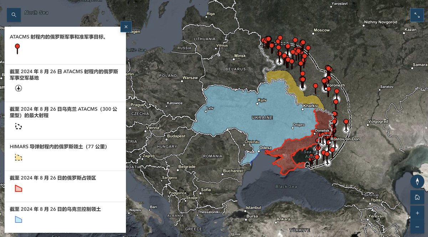Screen dimensions: 428x237
Task: Click the Moscow city label
Action: (x=321, y=30)
